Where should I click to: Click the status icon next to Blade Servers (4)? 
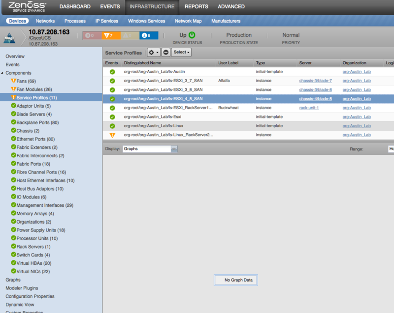14,114
